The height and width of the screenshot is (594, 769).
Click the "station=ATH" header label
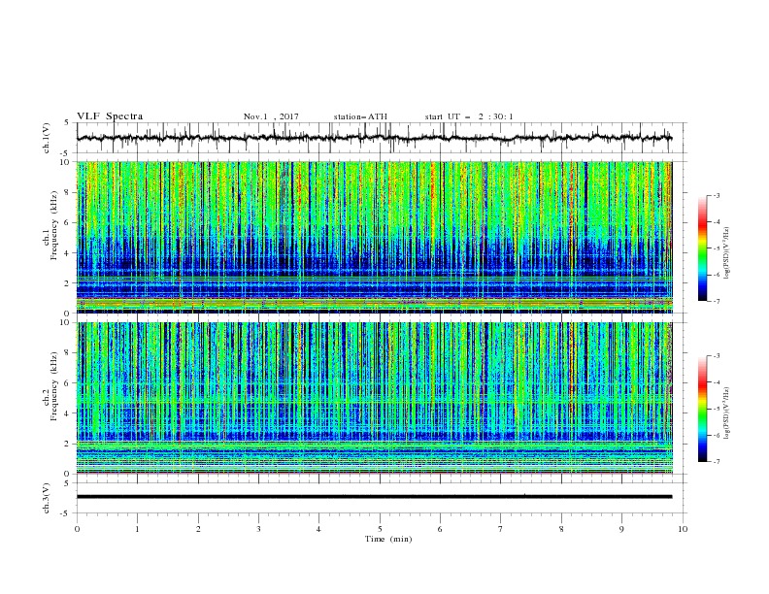click(x=360, y=116)
